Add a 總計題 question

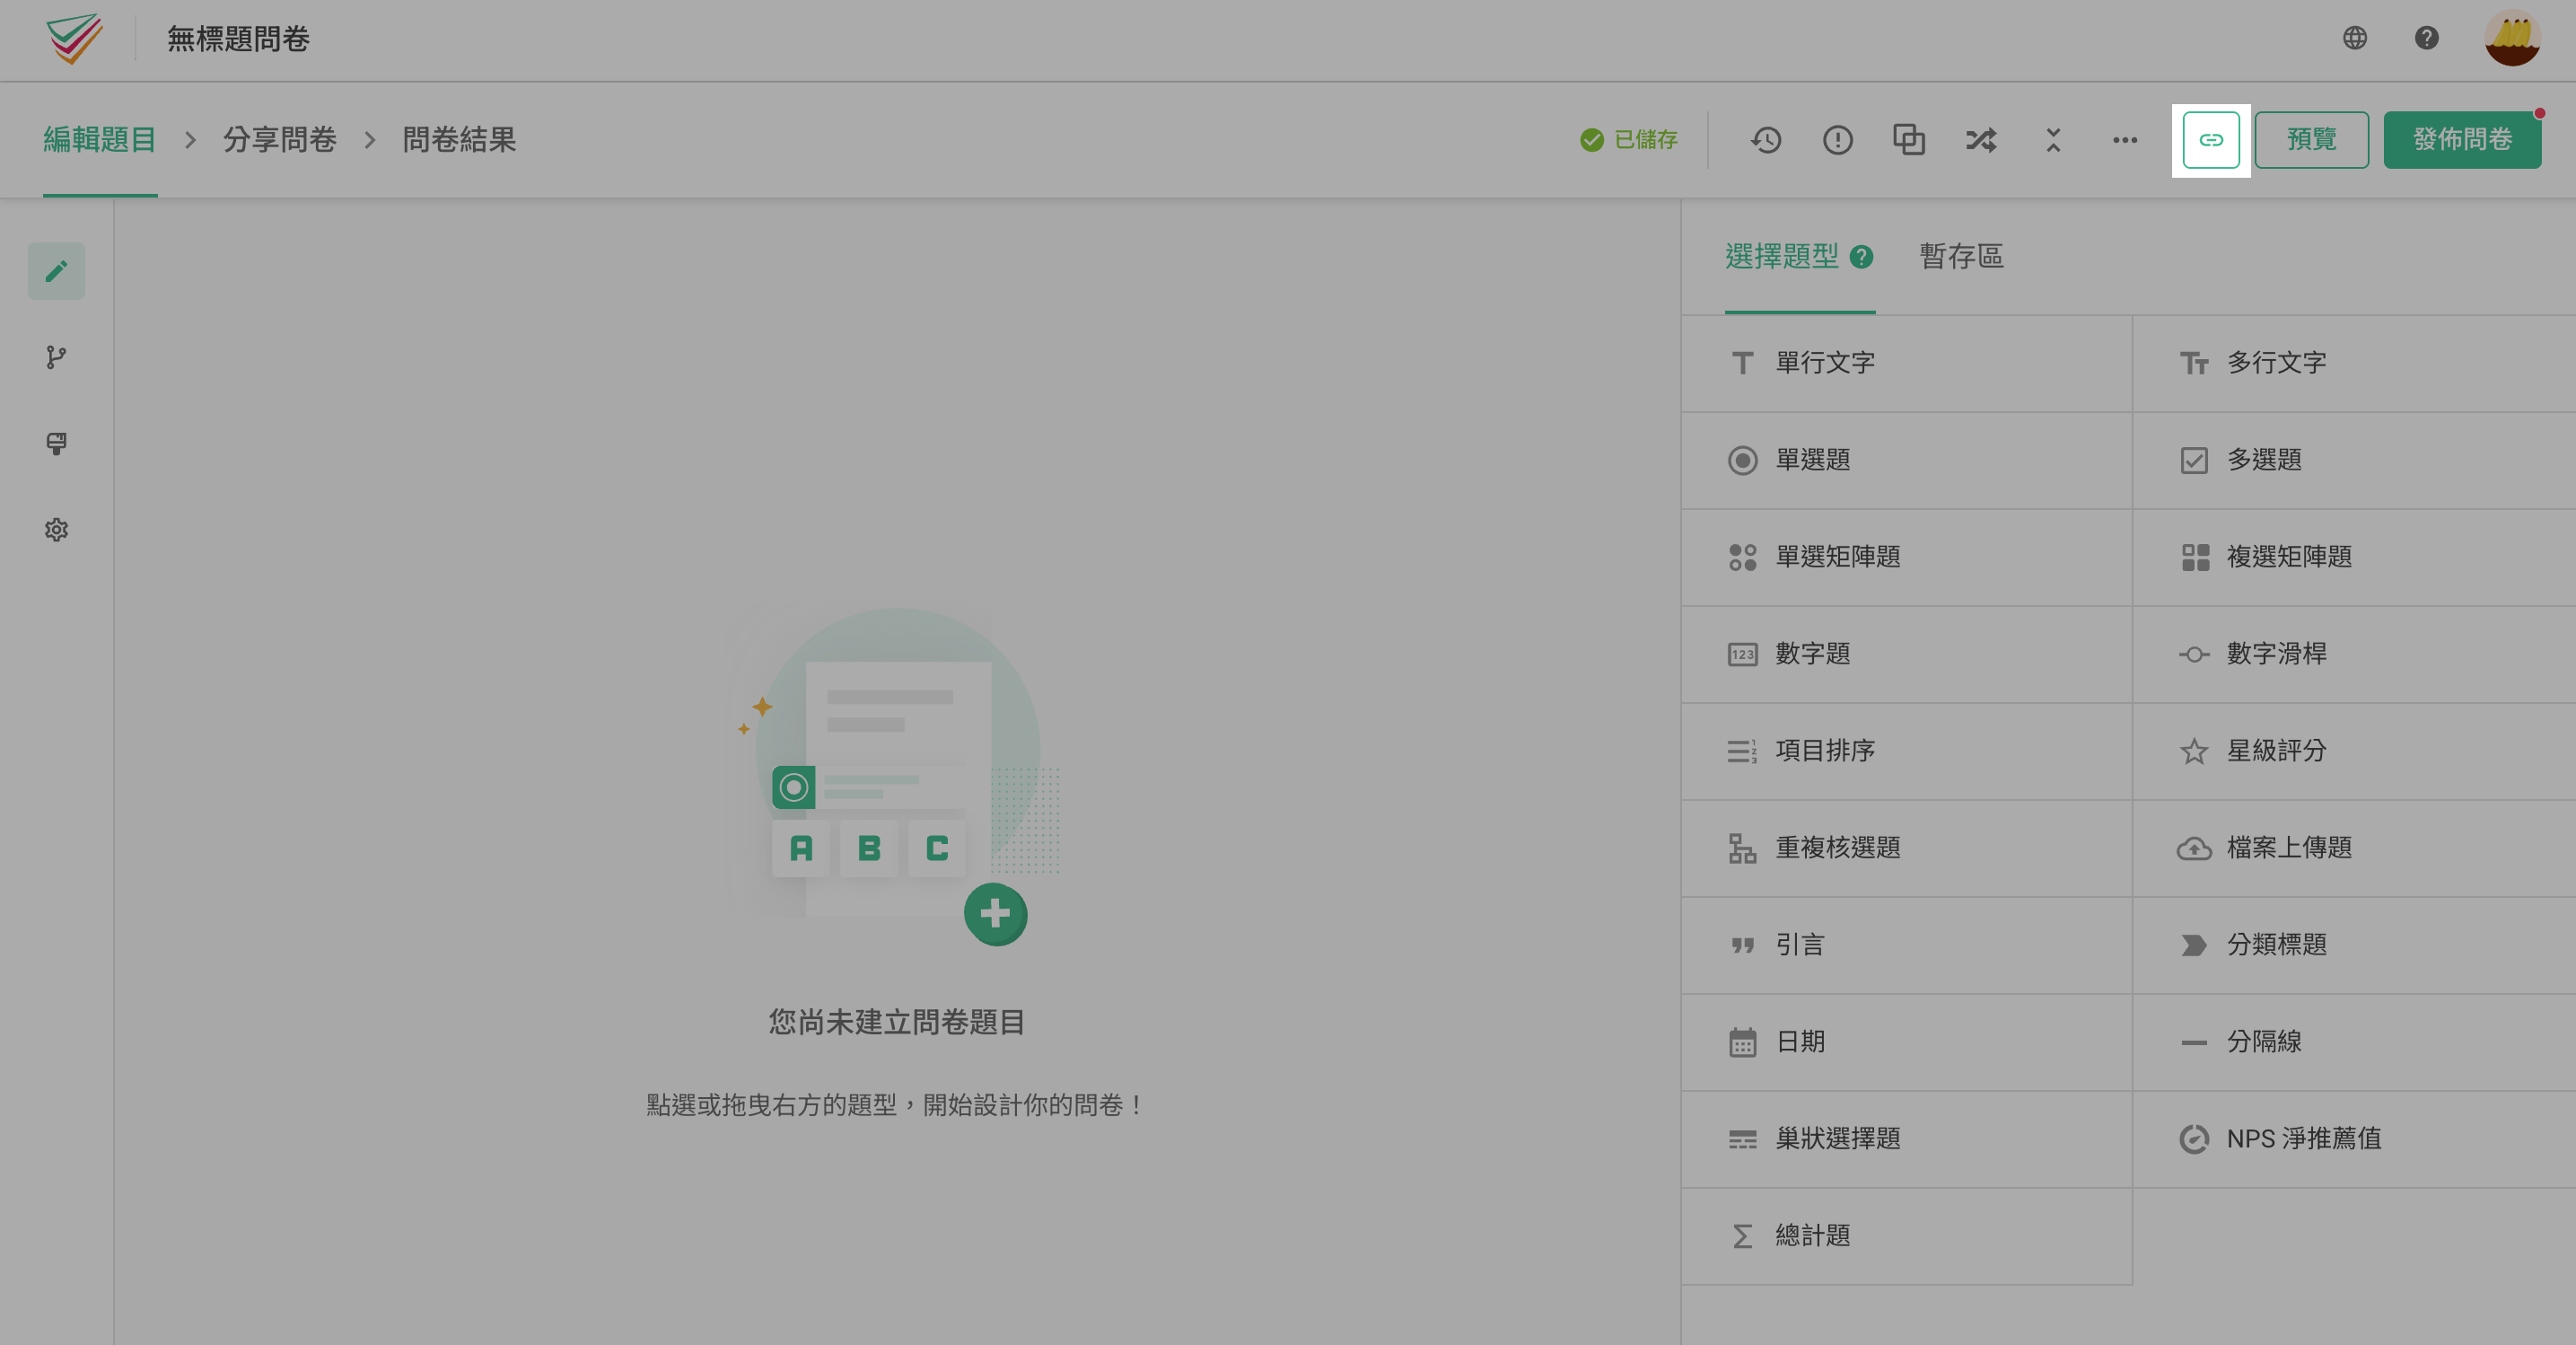click(x=1906, y=1236)
